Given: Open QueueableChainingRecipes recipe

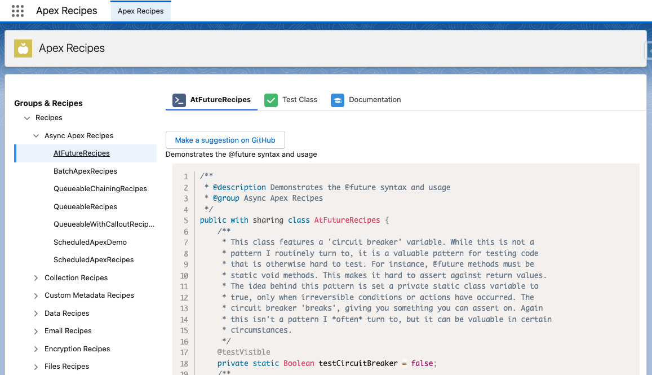Looking at the screenshot, I should pyautogui.click(x=100, y=188).
